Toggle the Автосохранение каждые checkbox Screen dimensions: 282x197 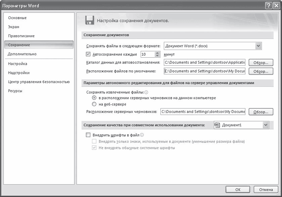(88, 54)
